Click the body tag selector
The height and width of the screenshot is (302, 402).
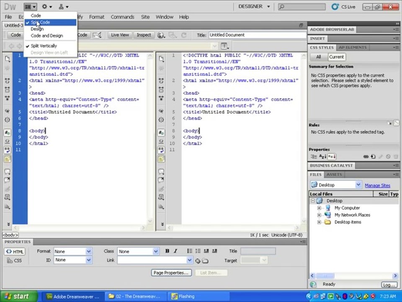[x=10, y=235]
